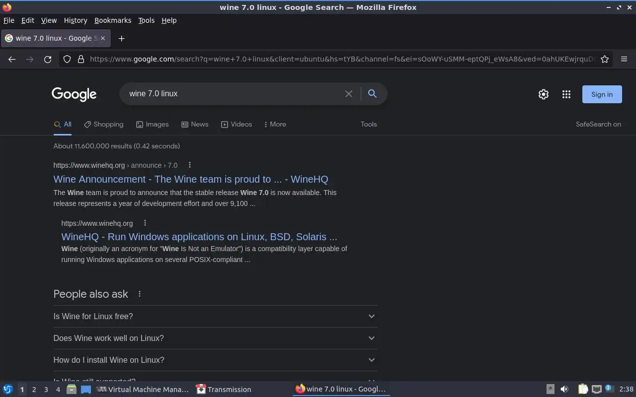Open the network tray icon

coord(597,390)
